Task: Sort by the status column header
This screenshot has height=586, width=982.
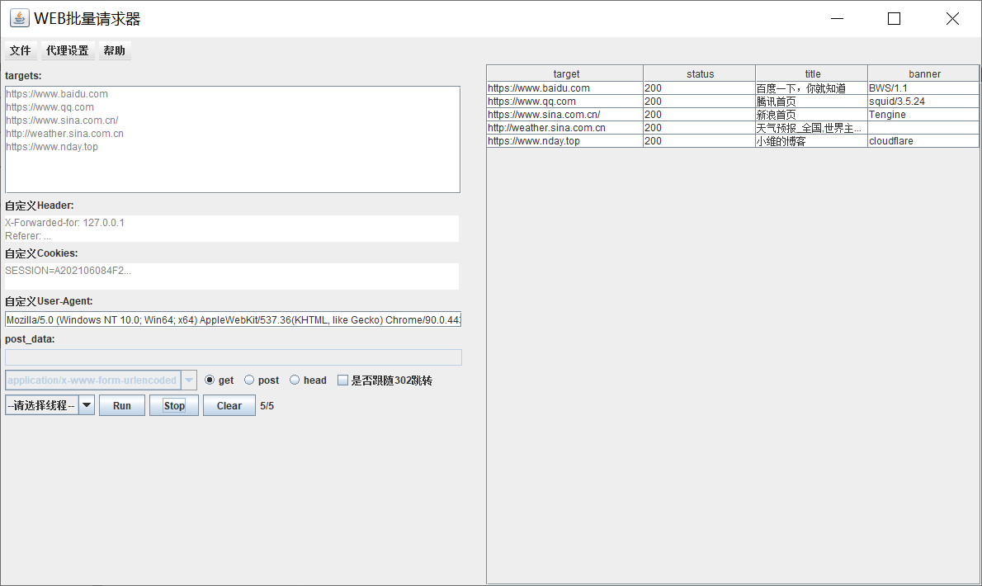Action: pos(700,73)
